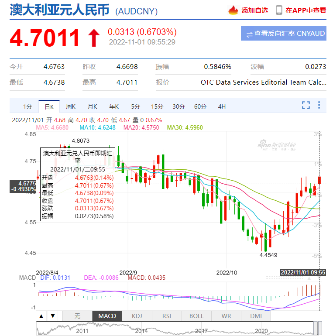The height and width of the screenshot is (336, 333).
Task: Select the 无 indicator option
Action: (x=77, y=316)
